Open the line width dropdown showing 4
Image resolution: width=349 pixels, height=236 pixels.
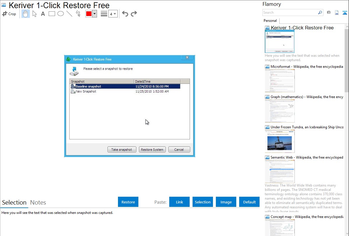(x=113, y=14)
